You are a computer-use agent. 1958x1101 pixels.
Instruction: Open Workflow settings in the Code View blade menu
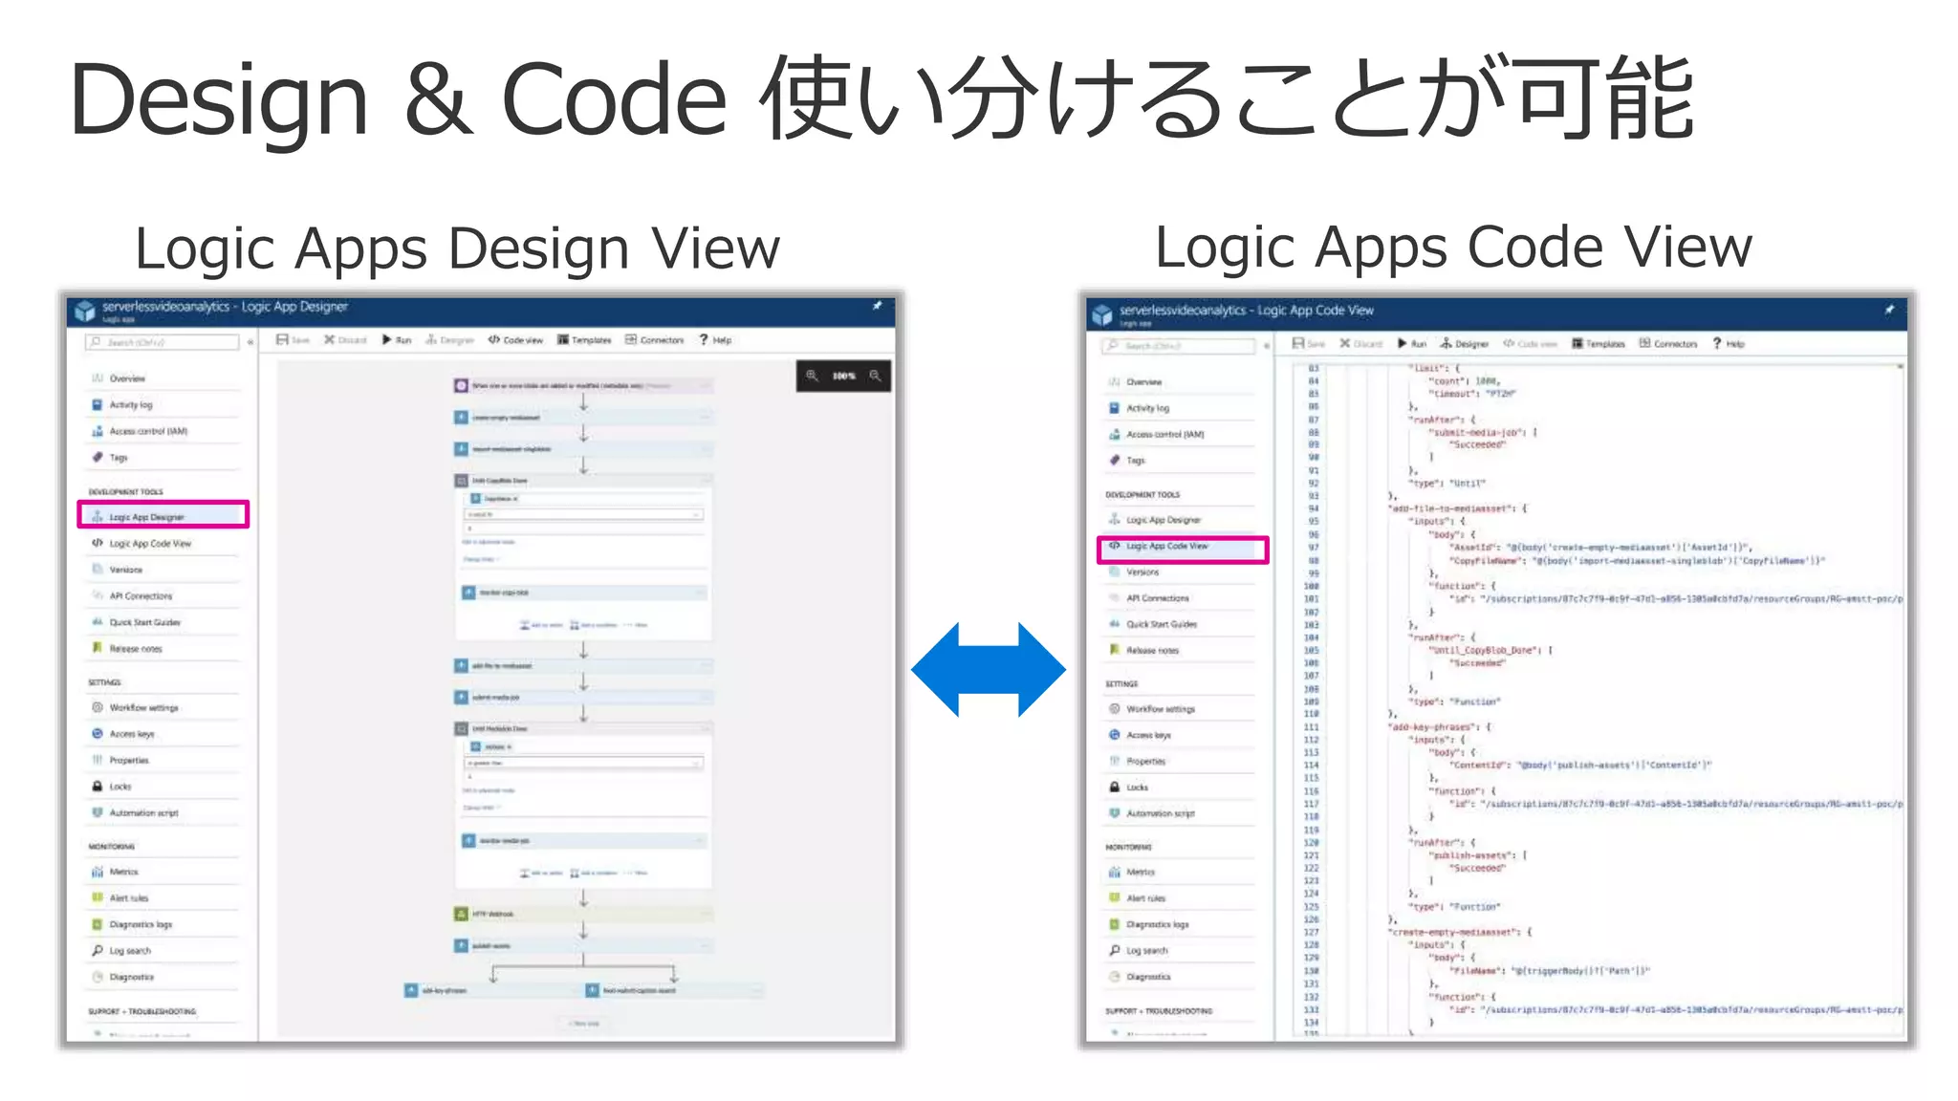(x=1160, y=709)
